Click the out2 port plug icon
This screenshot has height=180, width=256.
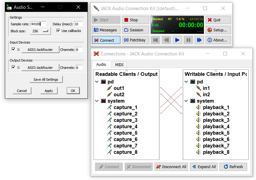[x=109, y=94]
